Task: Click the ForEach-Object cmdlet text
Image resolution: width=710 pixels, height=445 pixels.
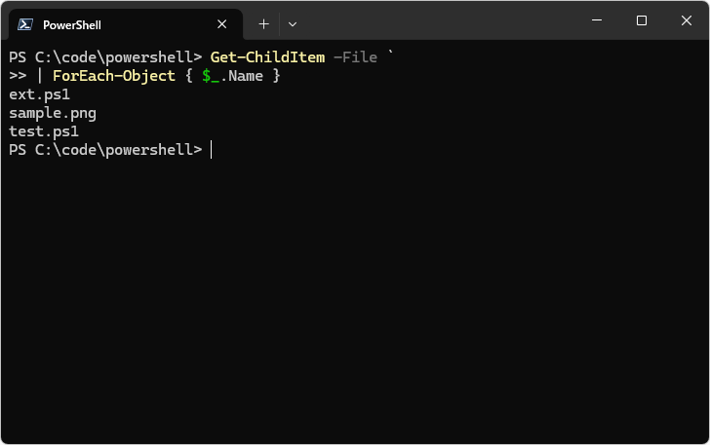Action: [114, 76]
